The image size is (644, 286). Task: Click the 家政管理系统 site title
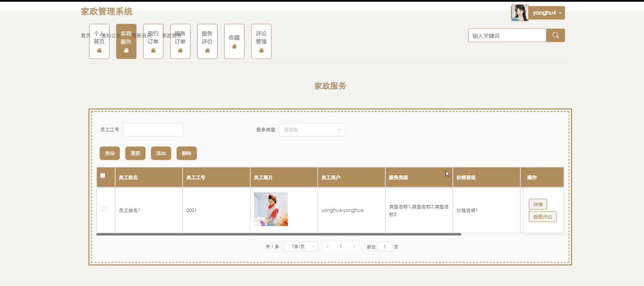[107, 11]
